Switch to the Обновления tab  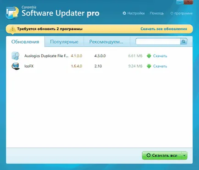click(x=25, y=42)
